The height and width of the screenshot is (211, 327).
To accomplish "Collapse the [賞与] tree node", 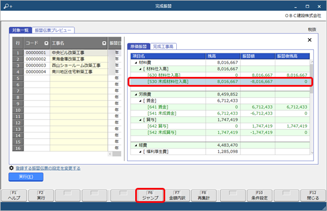I will point(140,120).
